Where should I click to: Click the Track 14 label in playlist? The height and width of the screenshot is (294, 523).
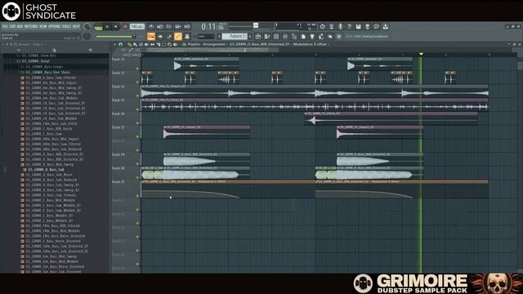pos(118,87)
